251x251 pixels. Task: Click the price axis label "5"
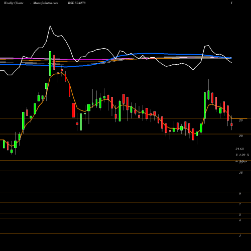(x=240, y=215)
